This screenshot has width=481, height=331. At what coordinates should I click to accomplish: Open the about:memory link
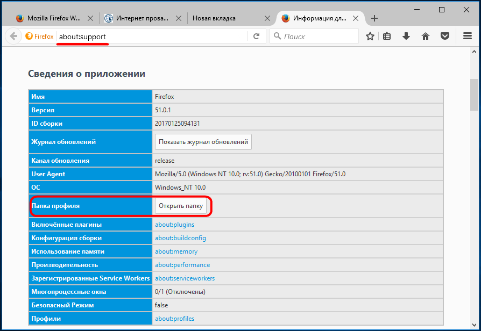tap(176, 251)
